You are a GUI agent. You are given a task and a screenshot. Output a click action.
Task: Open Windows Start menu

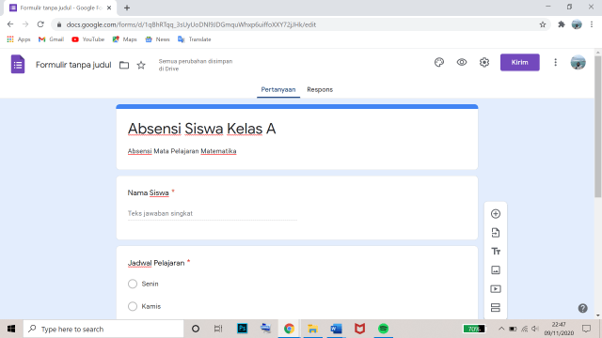pyautogui.click(x=11, y=329)
